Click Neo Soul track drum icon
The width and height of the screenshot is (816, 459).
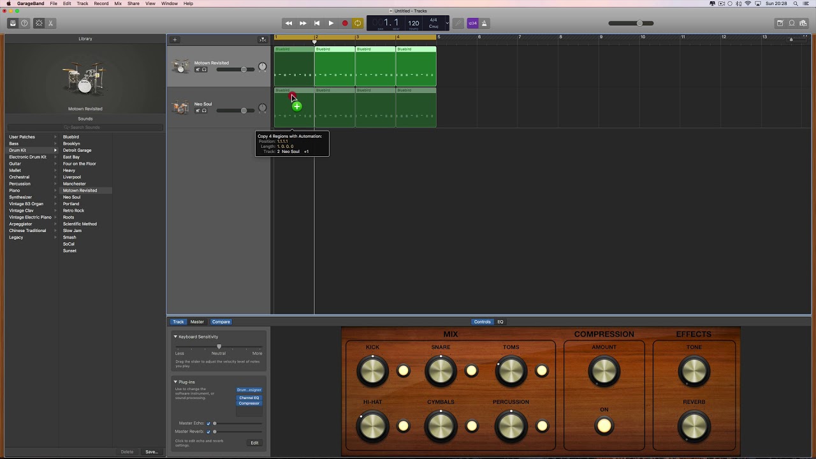tap(182, 107)
